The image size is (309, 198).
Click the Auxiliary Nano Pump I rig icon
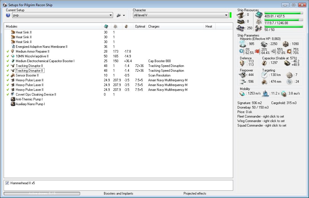(x=13, y=104)
